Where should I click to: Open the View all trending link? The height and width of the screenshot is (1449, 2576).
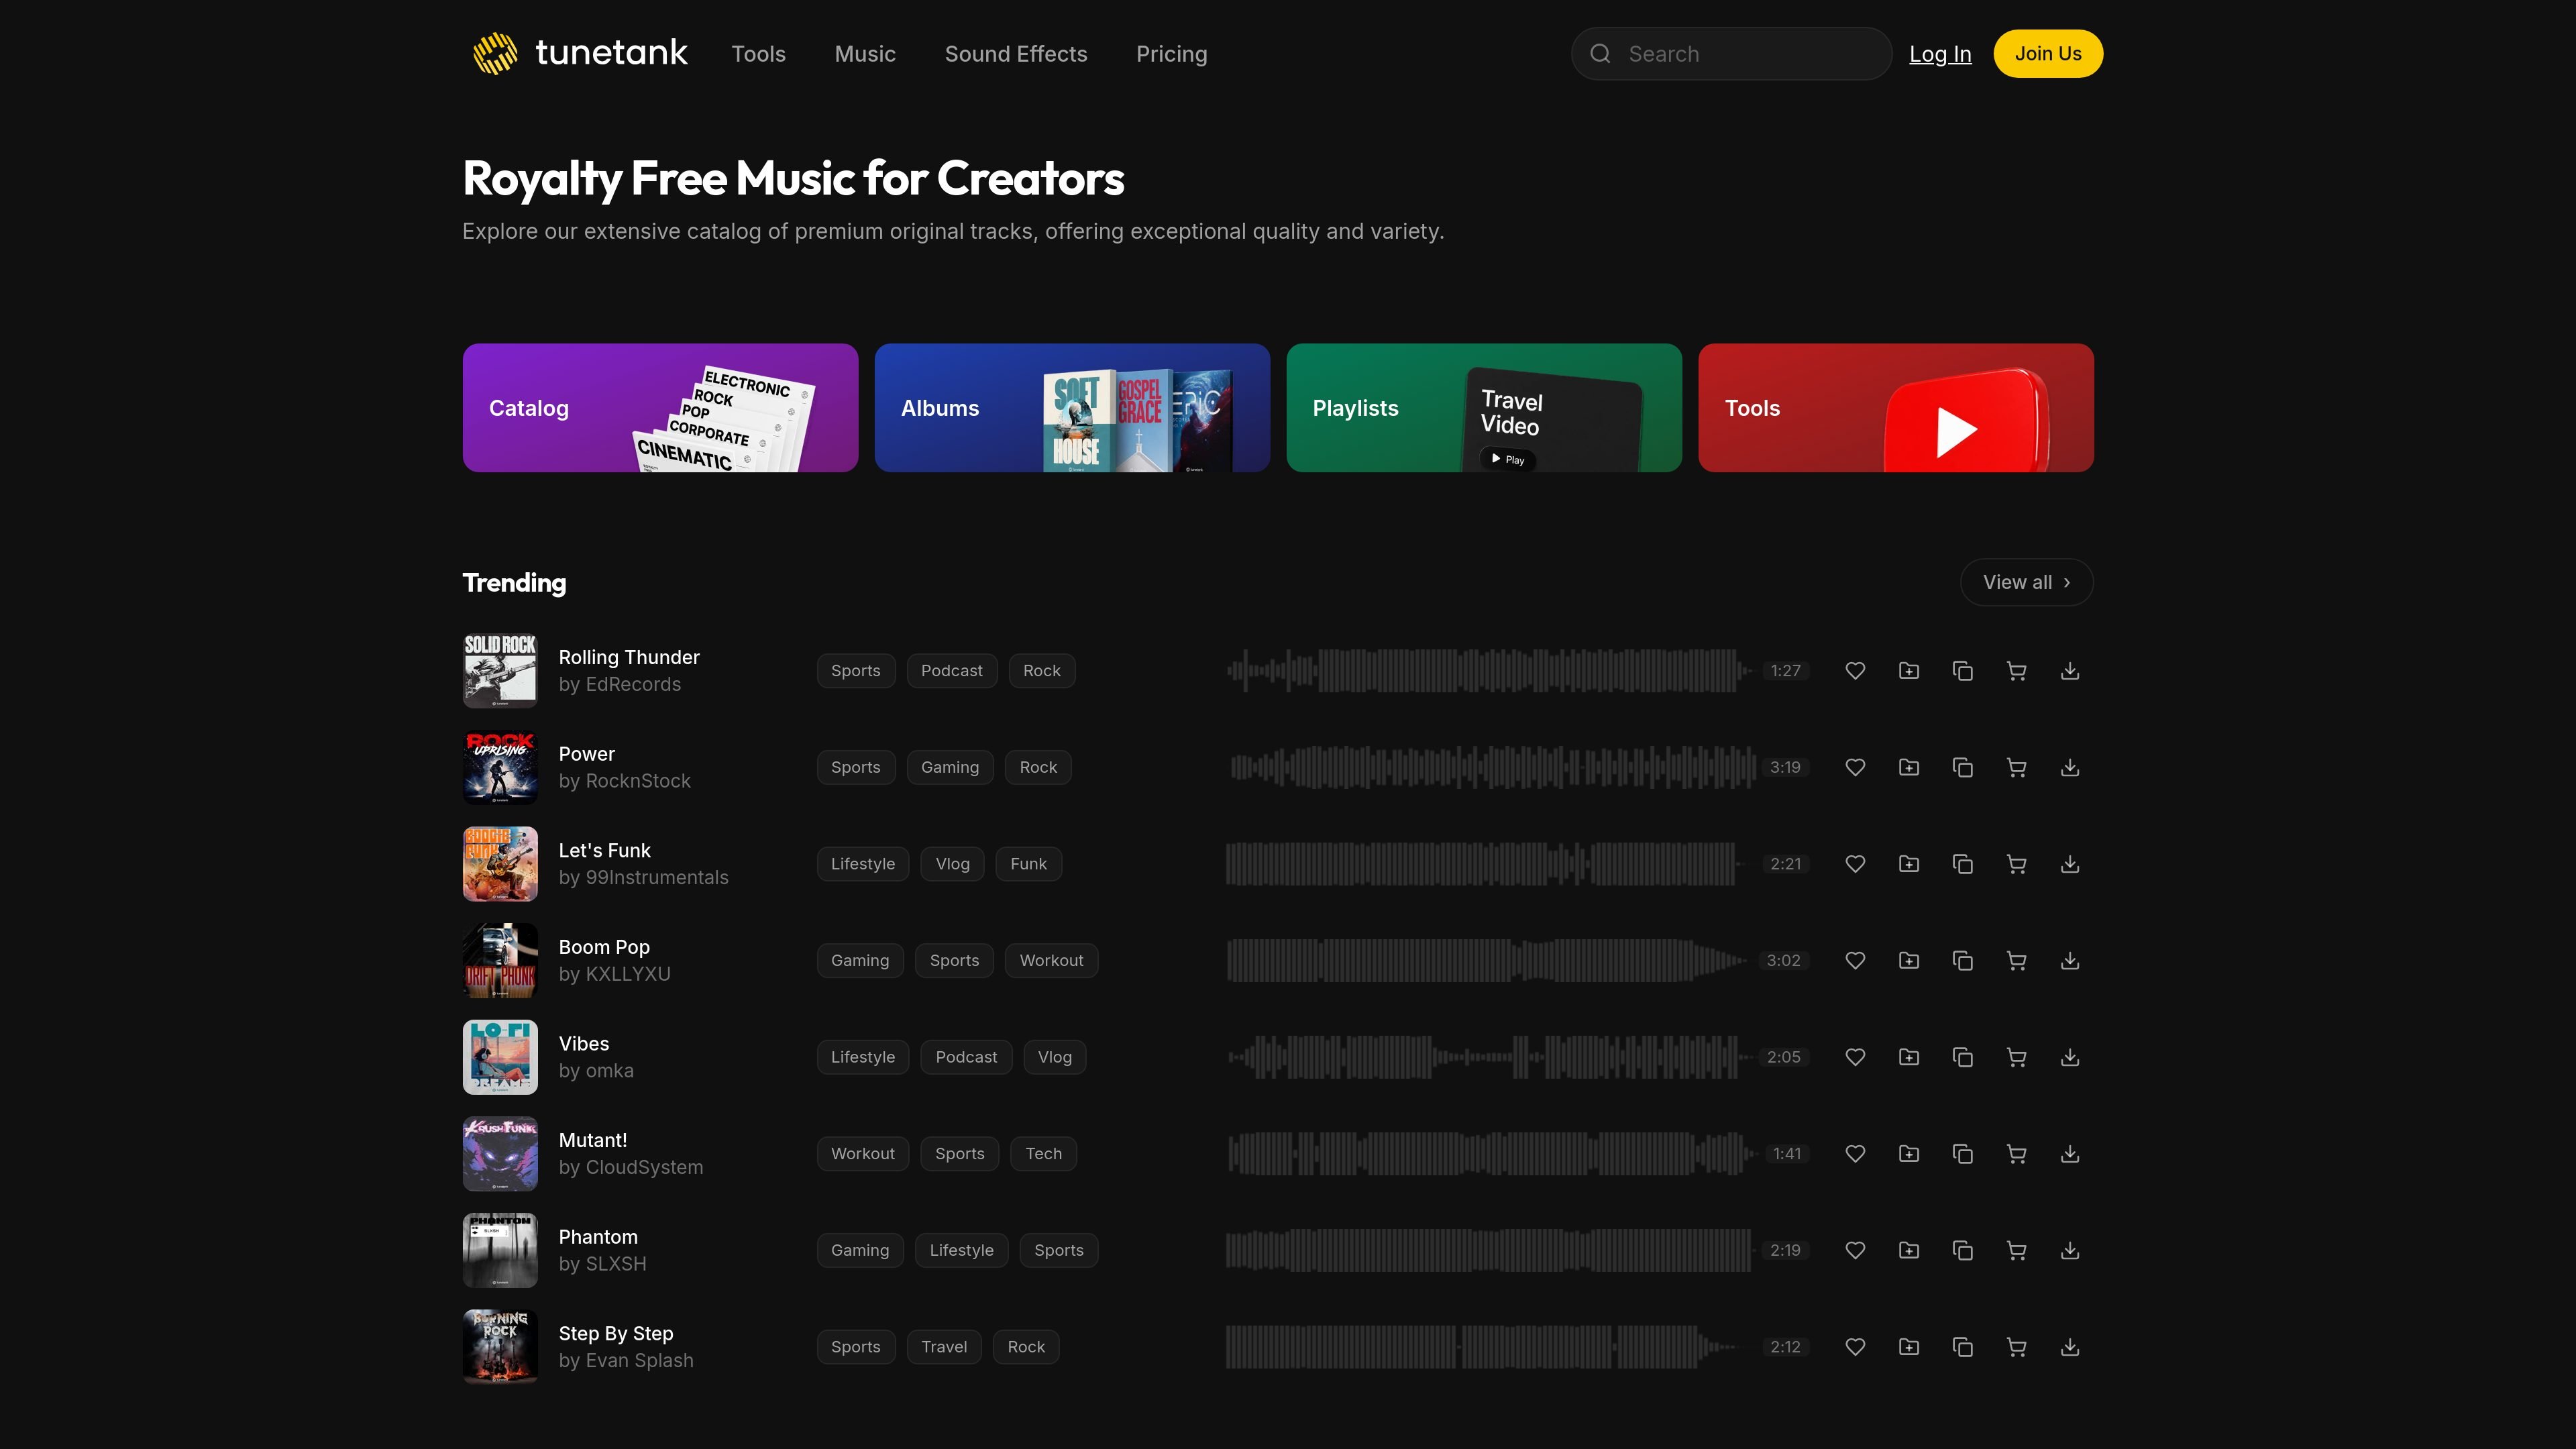[2026, 582]
